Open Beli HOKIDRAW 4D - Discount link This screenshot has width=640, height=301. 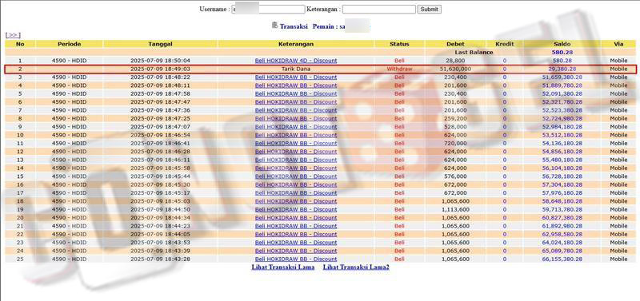[x=296, y=61]
